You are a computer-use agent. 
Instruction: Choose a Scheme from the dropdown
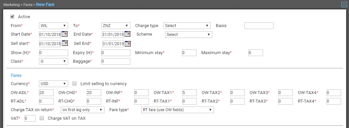[x=189, y=35]
